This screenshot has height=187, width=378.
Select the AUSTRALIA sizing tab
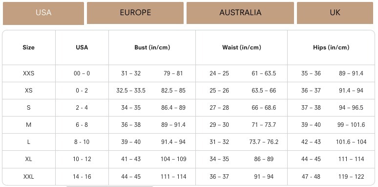(240, 13)
